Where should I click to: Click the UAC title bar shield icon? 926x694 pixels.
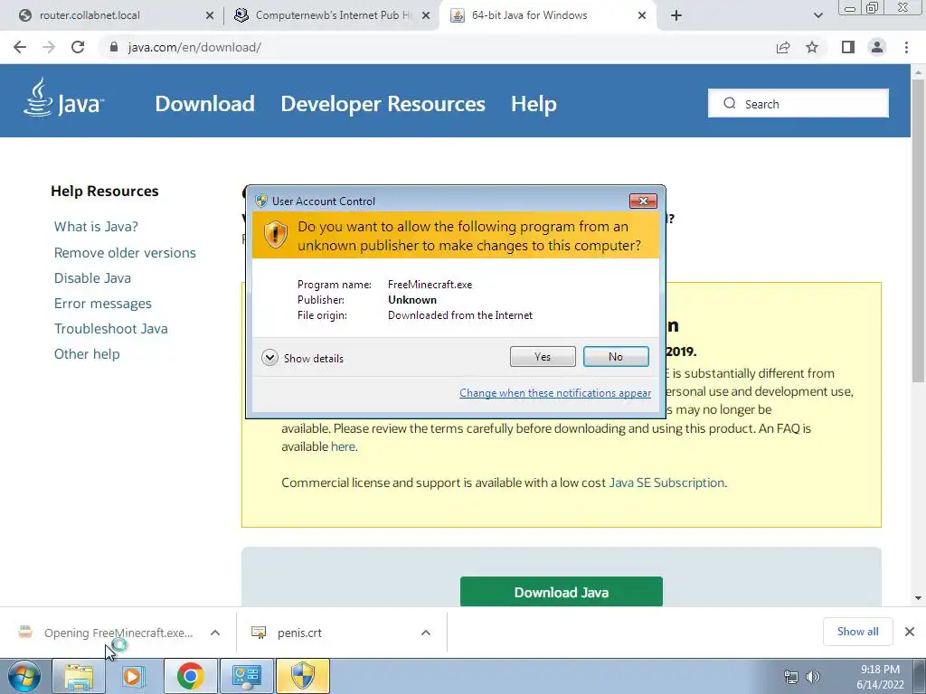(x=261, y=201)
